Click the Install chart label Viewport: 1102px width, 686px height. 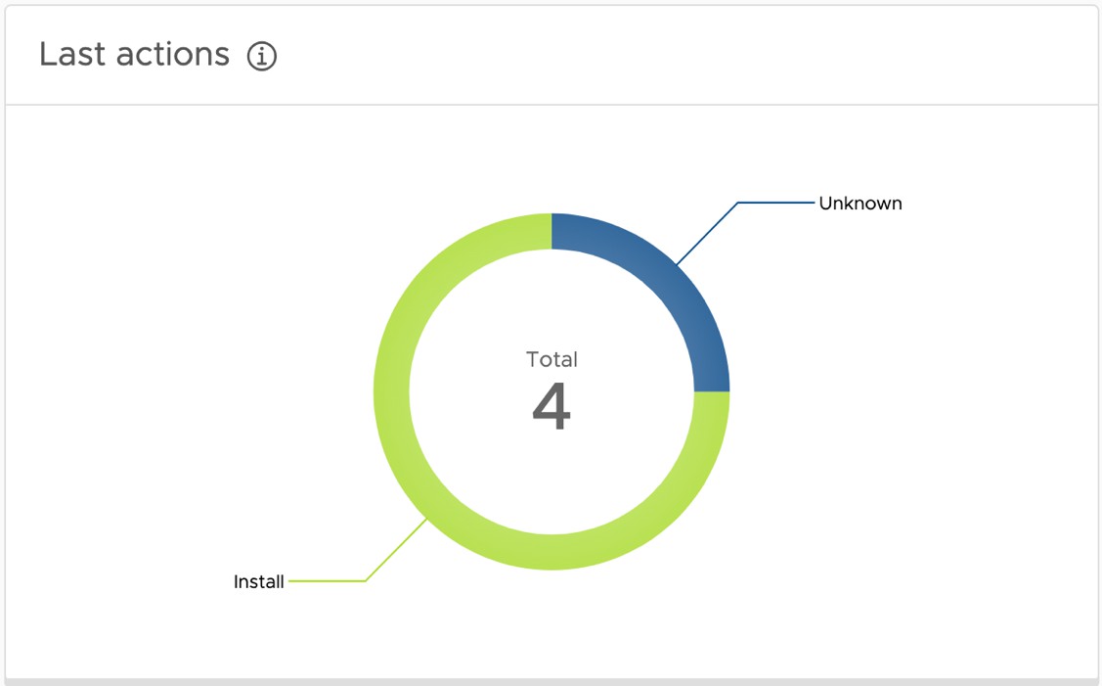(x=258, y=581)
